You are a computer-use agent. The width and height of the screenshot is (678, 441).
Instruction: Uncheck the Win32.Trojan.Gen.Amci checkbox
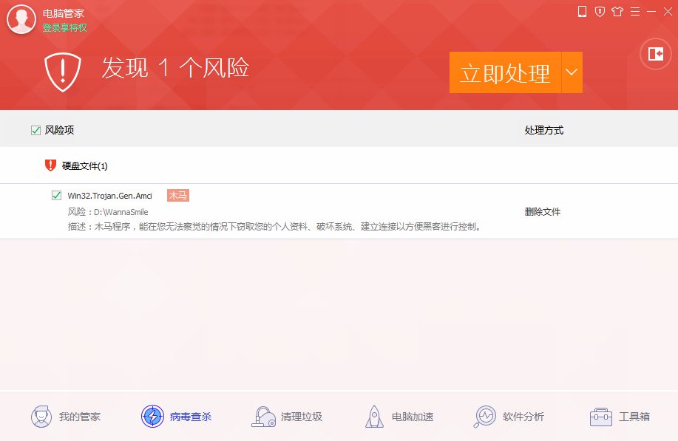point(56,196)
